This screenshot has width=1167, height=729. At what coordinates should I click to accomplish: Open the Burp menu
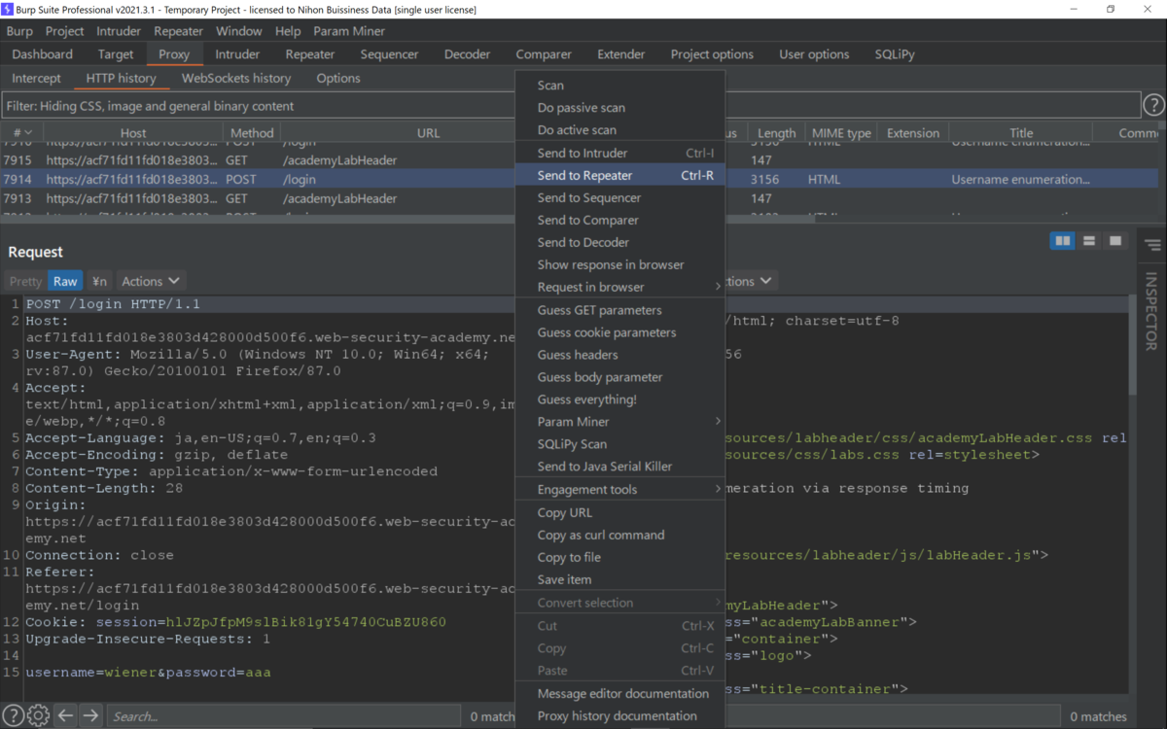tap(19, 31)
